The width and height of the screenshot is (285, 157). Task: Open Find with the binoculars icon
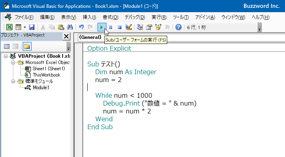[70, 27]
